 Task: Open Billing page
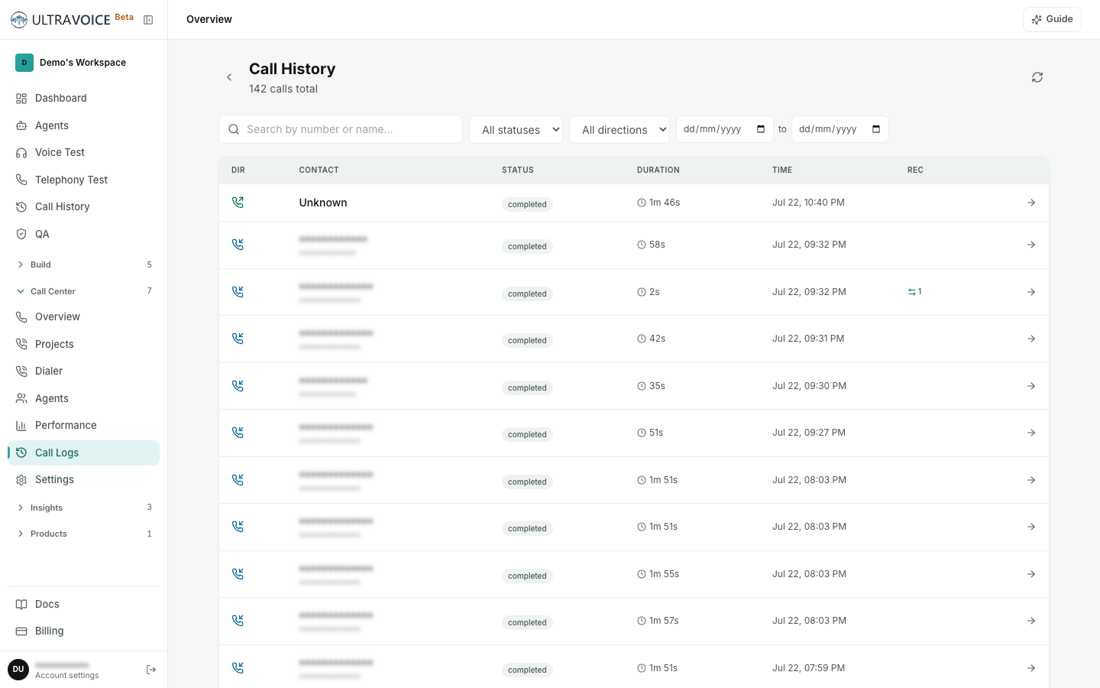83,631
